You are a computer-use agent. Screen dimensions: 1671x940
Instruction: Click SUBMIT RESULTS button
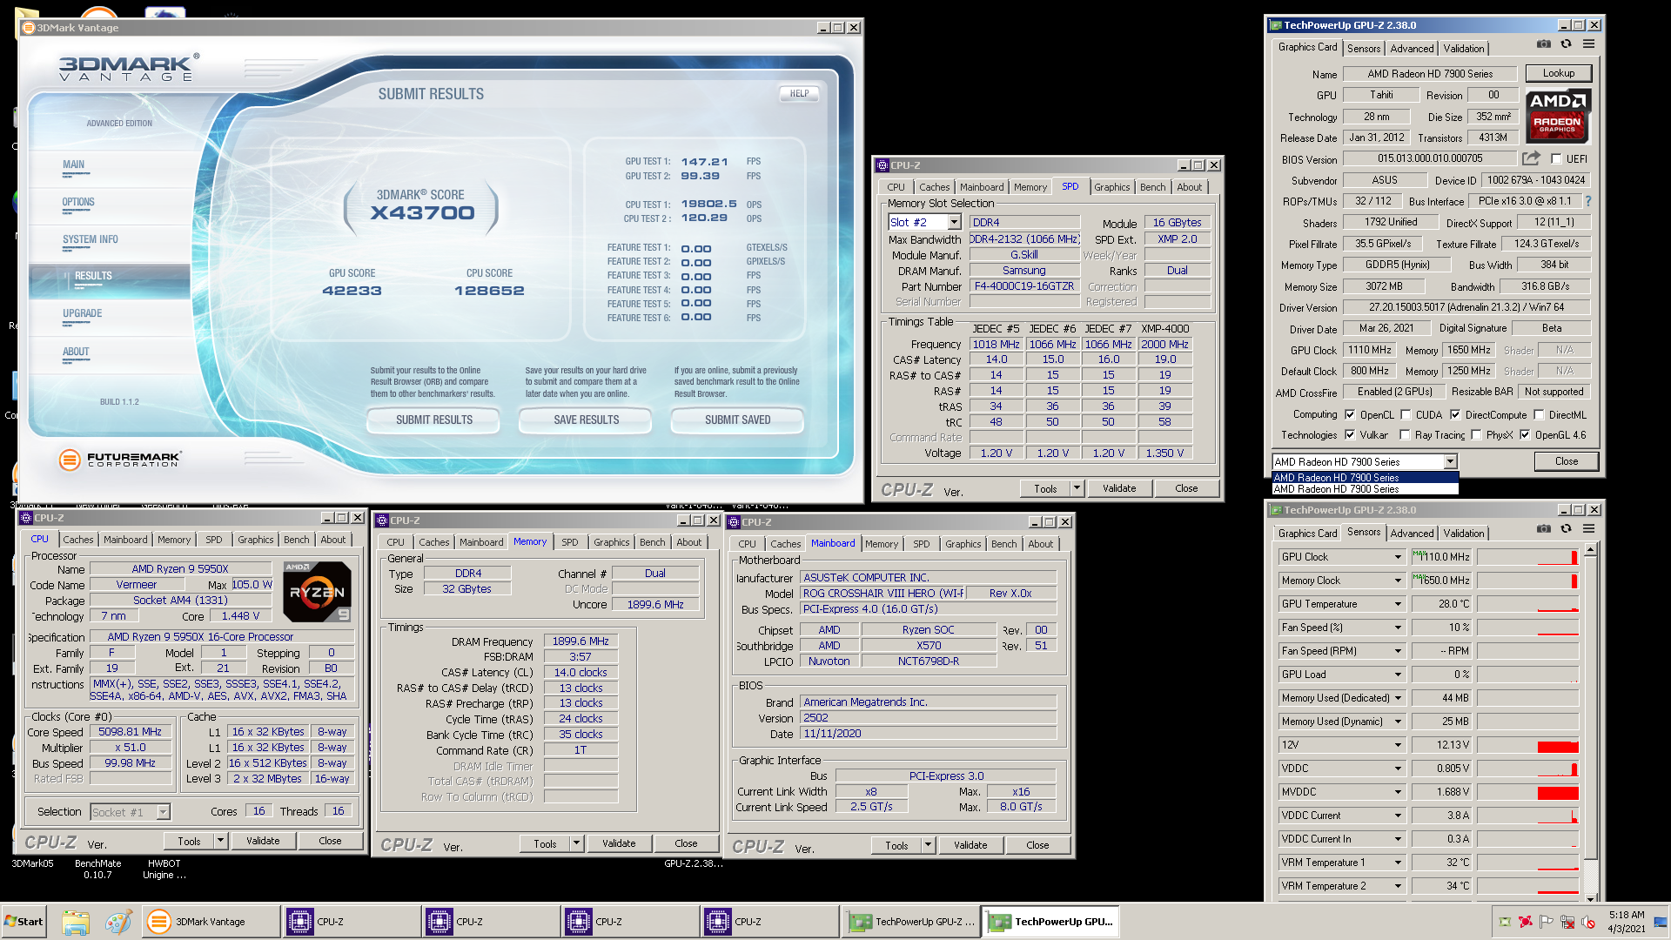(x=433, y=420)
